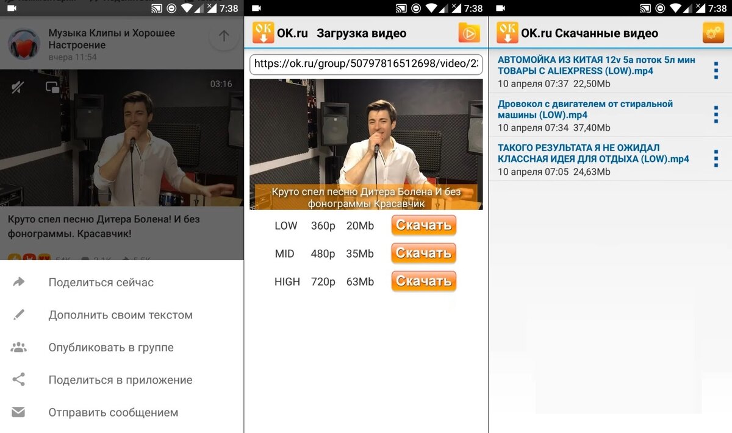This screenshot has width=732, height=433.
Task: Tap the 10 апреля 07:37 22,50Mb file info
Action: point(554,84)
